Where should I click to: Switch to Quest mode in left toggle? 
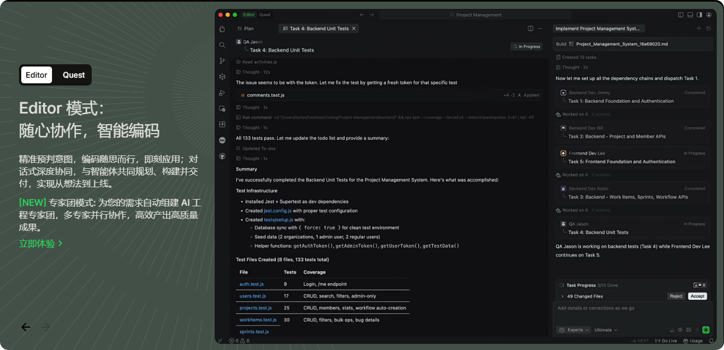point(73,75)
